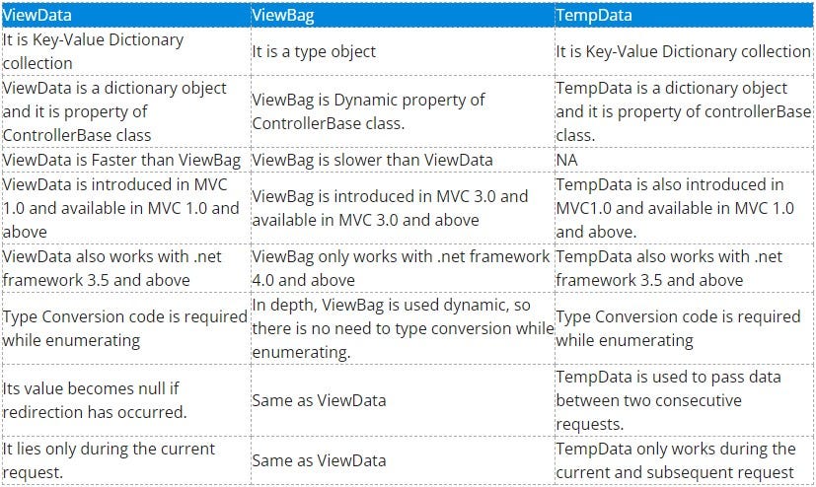Click 'ViewData also works with .net framework 3.5' cell
Image resolution: width=816 pixels, height=487 pixels.
[126, 268]
